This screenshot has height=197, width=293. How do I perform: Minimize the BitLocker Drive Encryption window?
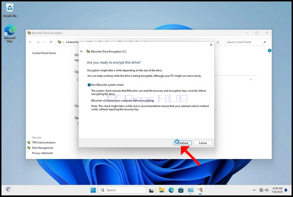(247, 33)
